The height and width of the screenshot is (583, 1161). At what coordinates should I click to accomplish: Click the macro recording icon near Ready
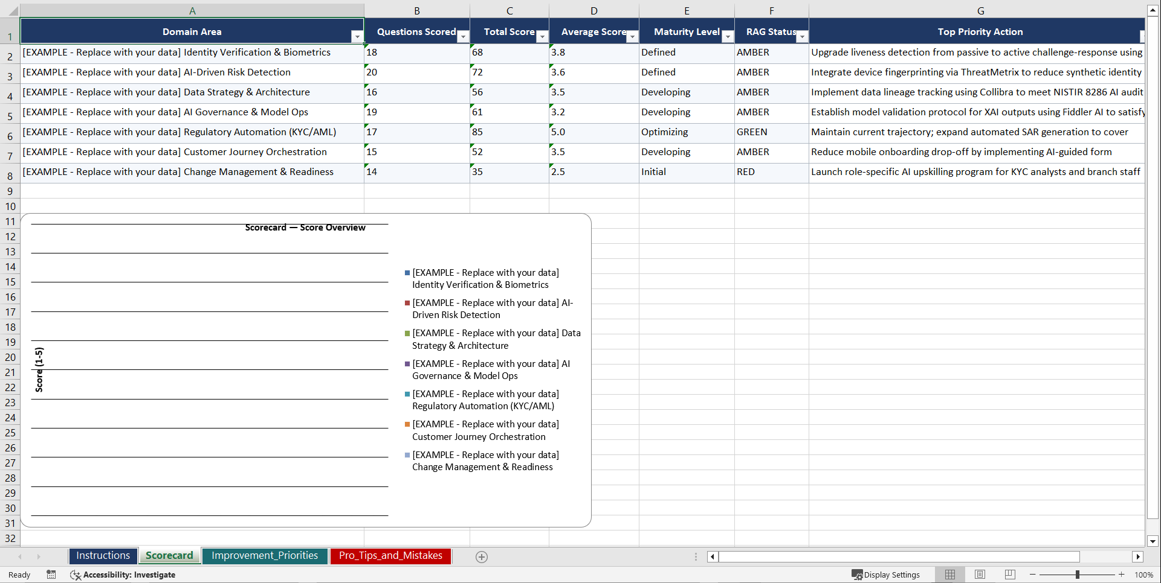click(x=51, y=575)
